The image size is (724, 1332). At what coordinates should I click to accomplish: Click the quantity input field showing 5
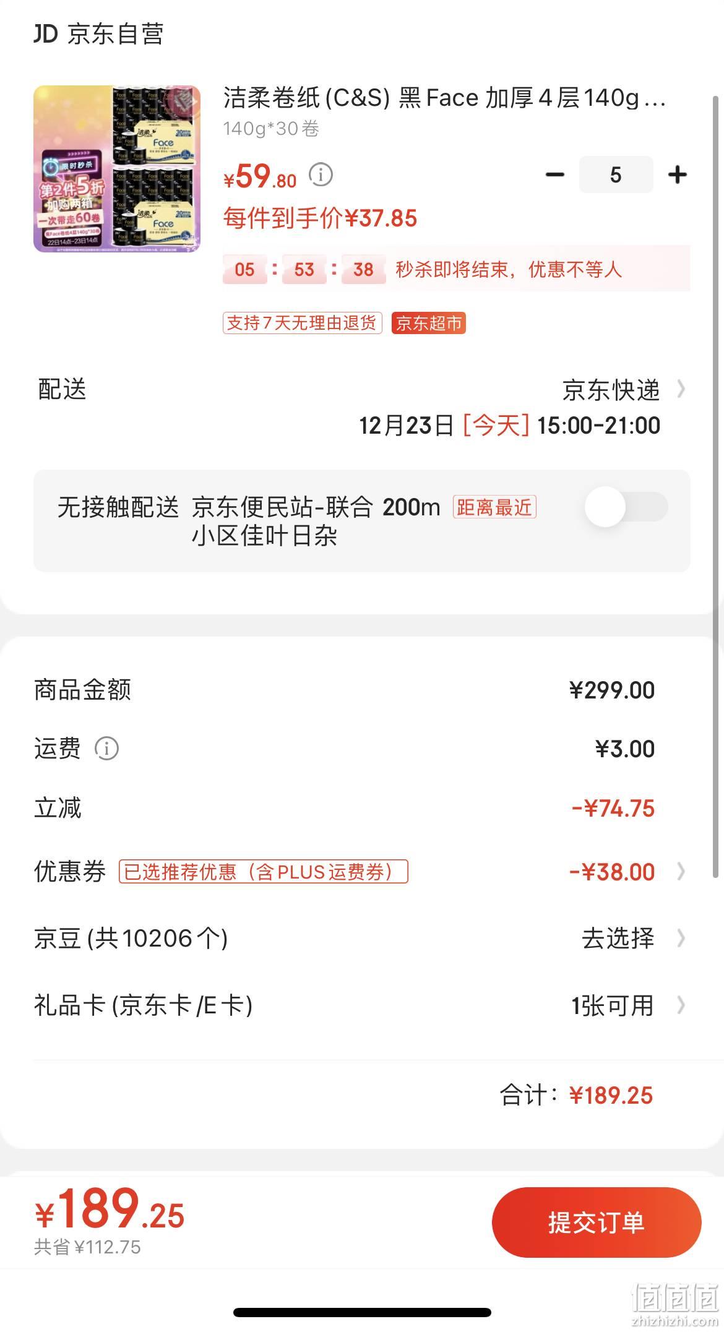pyautogui.click(x=616, y=174)
